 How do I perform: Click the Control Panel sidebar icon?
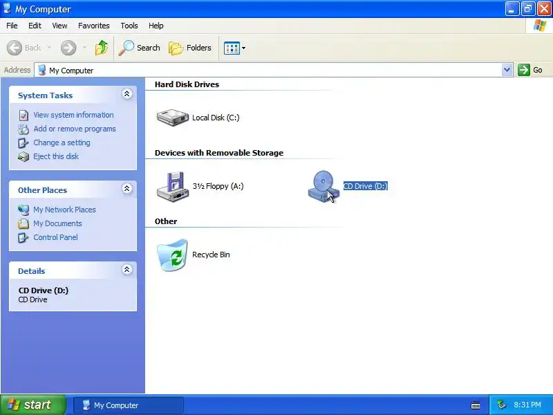[x=24, y=237]
